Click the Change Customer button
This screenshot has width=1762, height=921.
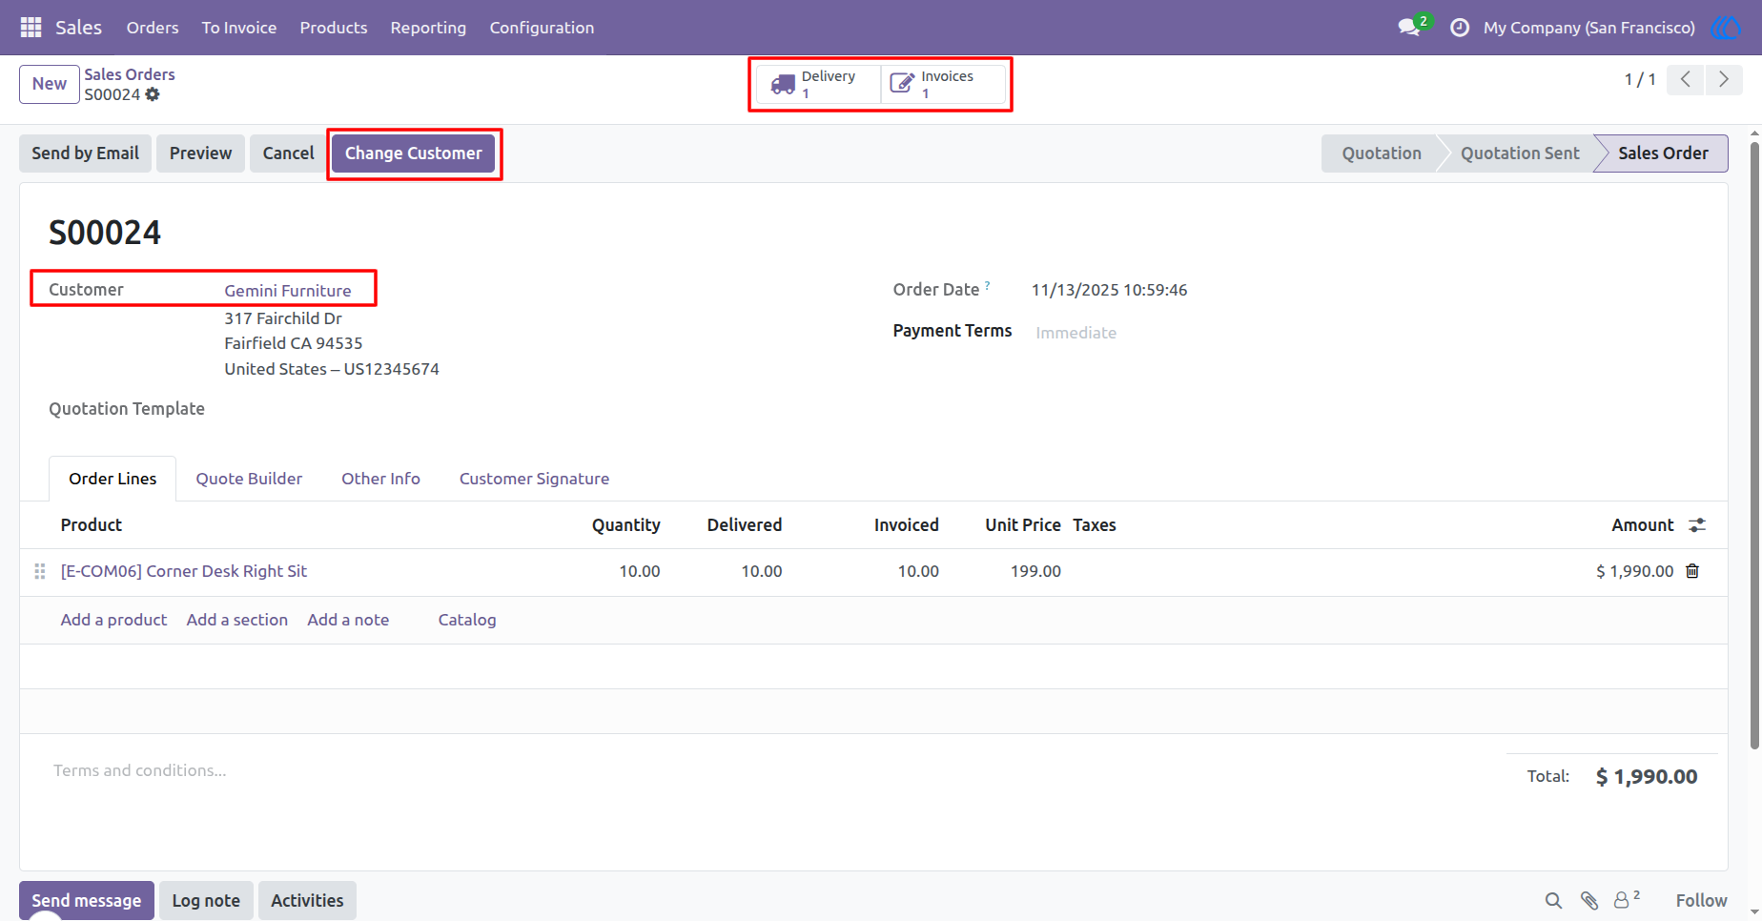pos(413,153)
